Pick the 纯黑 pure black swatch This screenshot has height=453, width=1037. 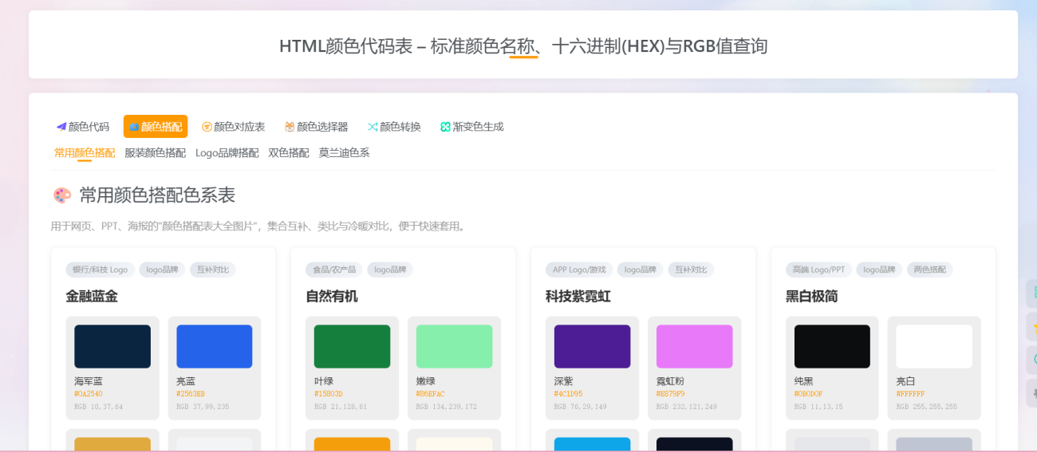(x=832, y=346)
